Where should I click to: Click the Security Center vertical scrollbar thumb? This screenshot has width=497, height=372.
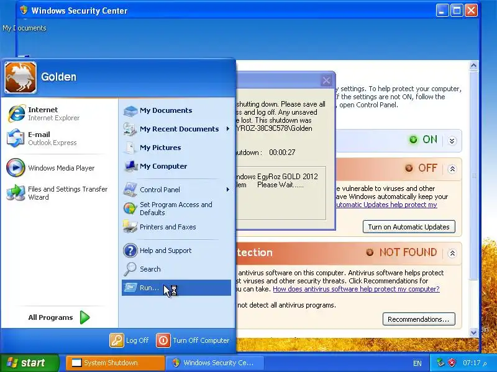(x=473, y=175)
